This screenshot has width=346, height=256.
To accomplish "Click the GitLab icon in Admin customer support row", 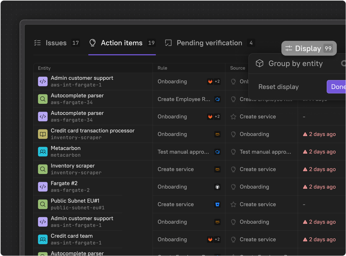I will (x=210, y=82).
